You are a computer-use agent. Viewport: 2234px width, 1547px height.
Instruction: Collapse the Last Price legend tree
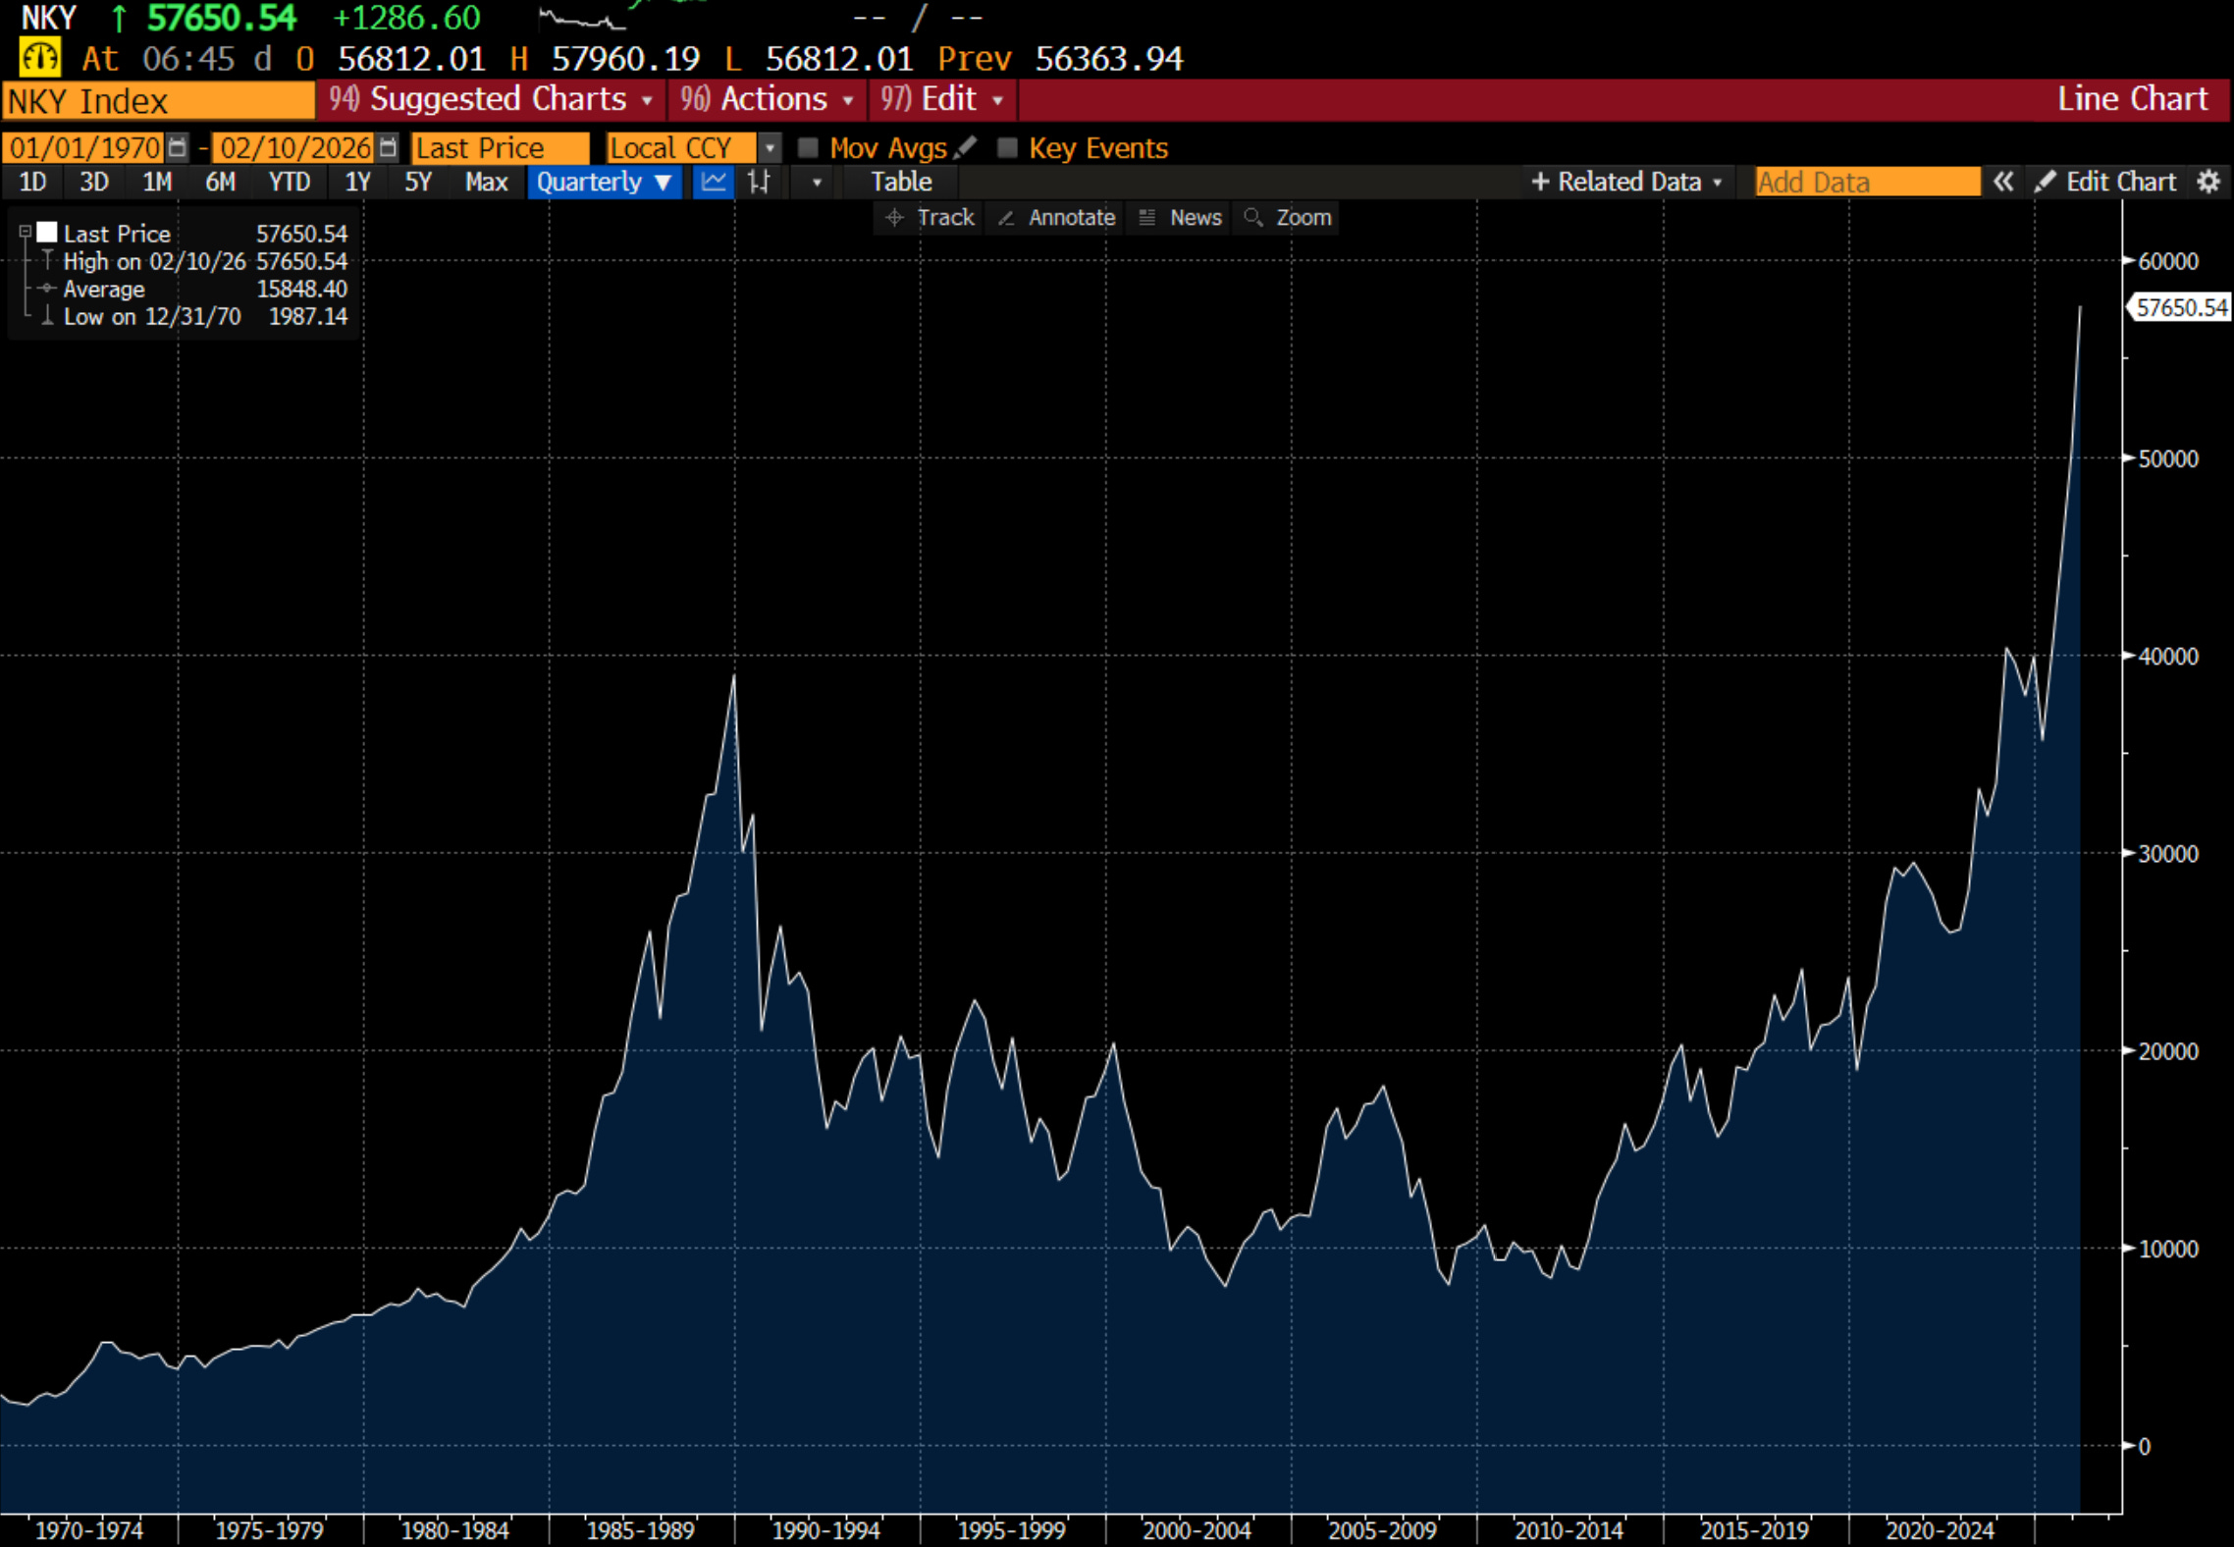click(26, 233)
